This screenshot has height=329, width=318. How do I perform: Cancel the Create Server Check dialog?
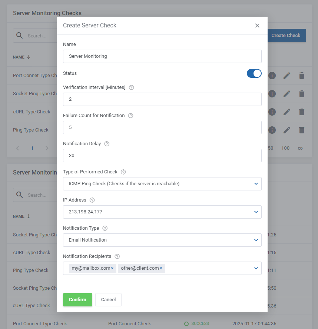pyautogui.click(x=108, y=300)
